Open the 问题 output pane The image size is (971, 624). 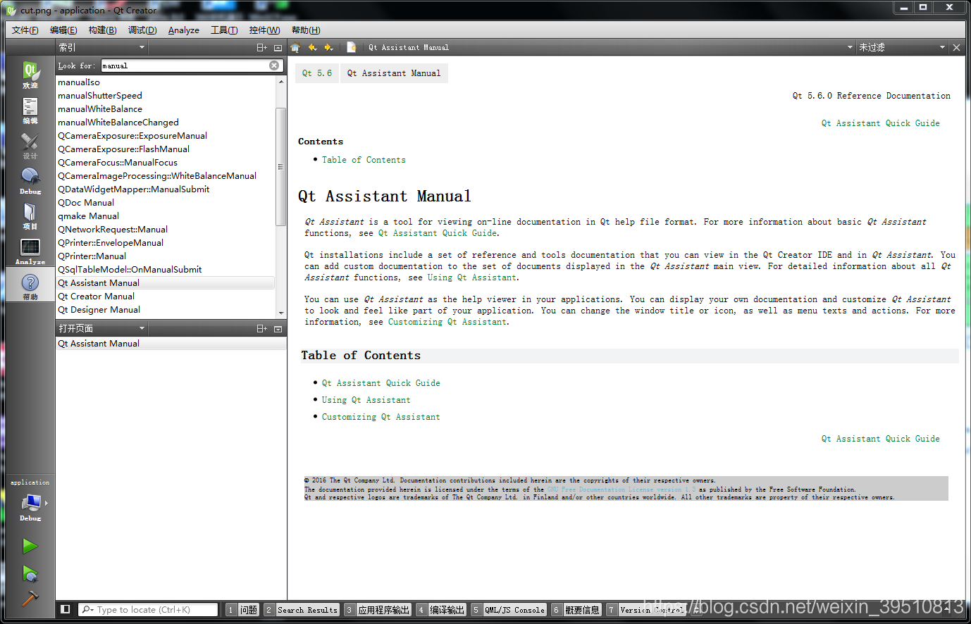[242, 610]
